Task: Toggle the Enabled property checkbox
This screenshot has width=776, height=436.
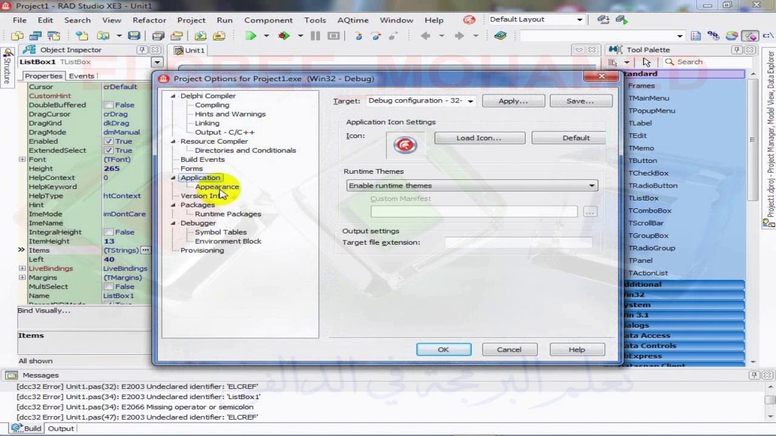Action: pos(109,141)
